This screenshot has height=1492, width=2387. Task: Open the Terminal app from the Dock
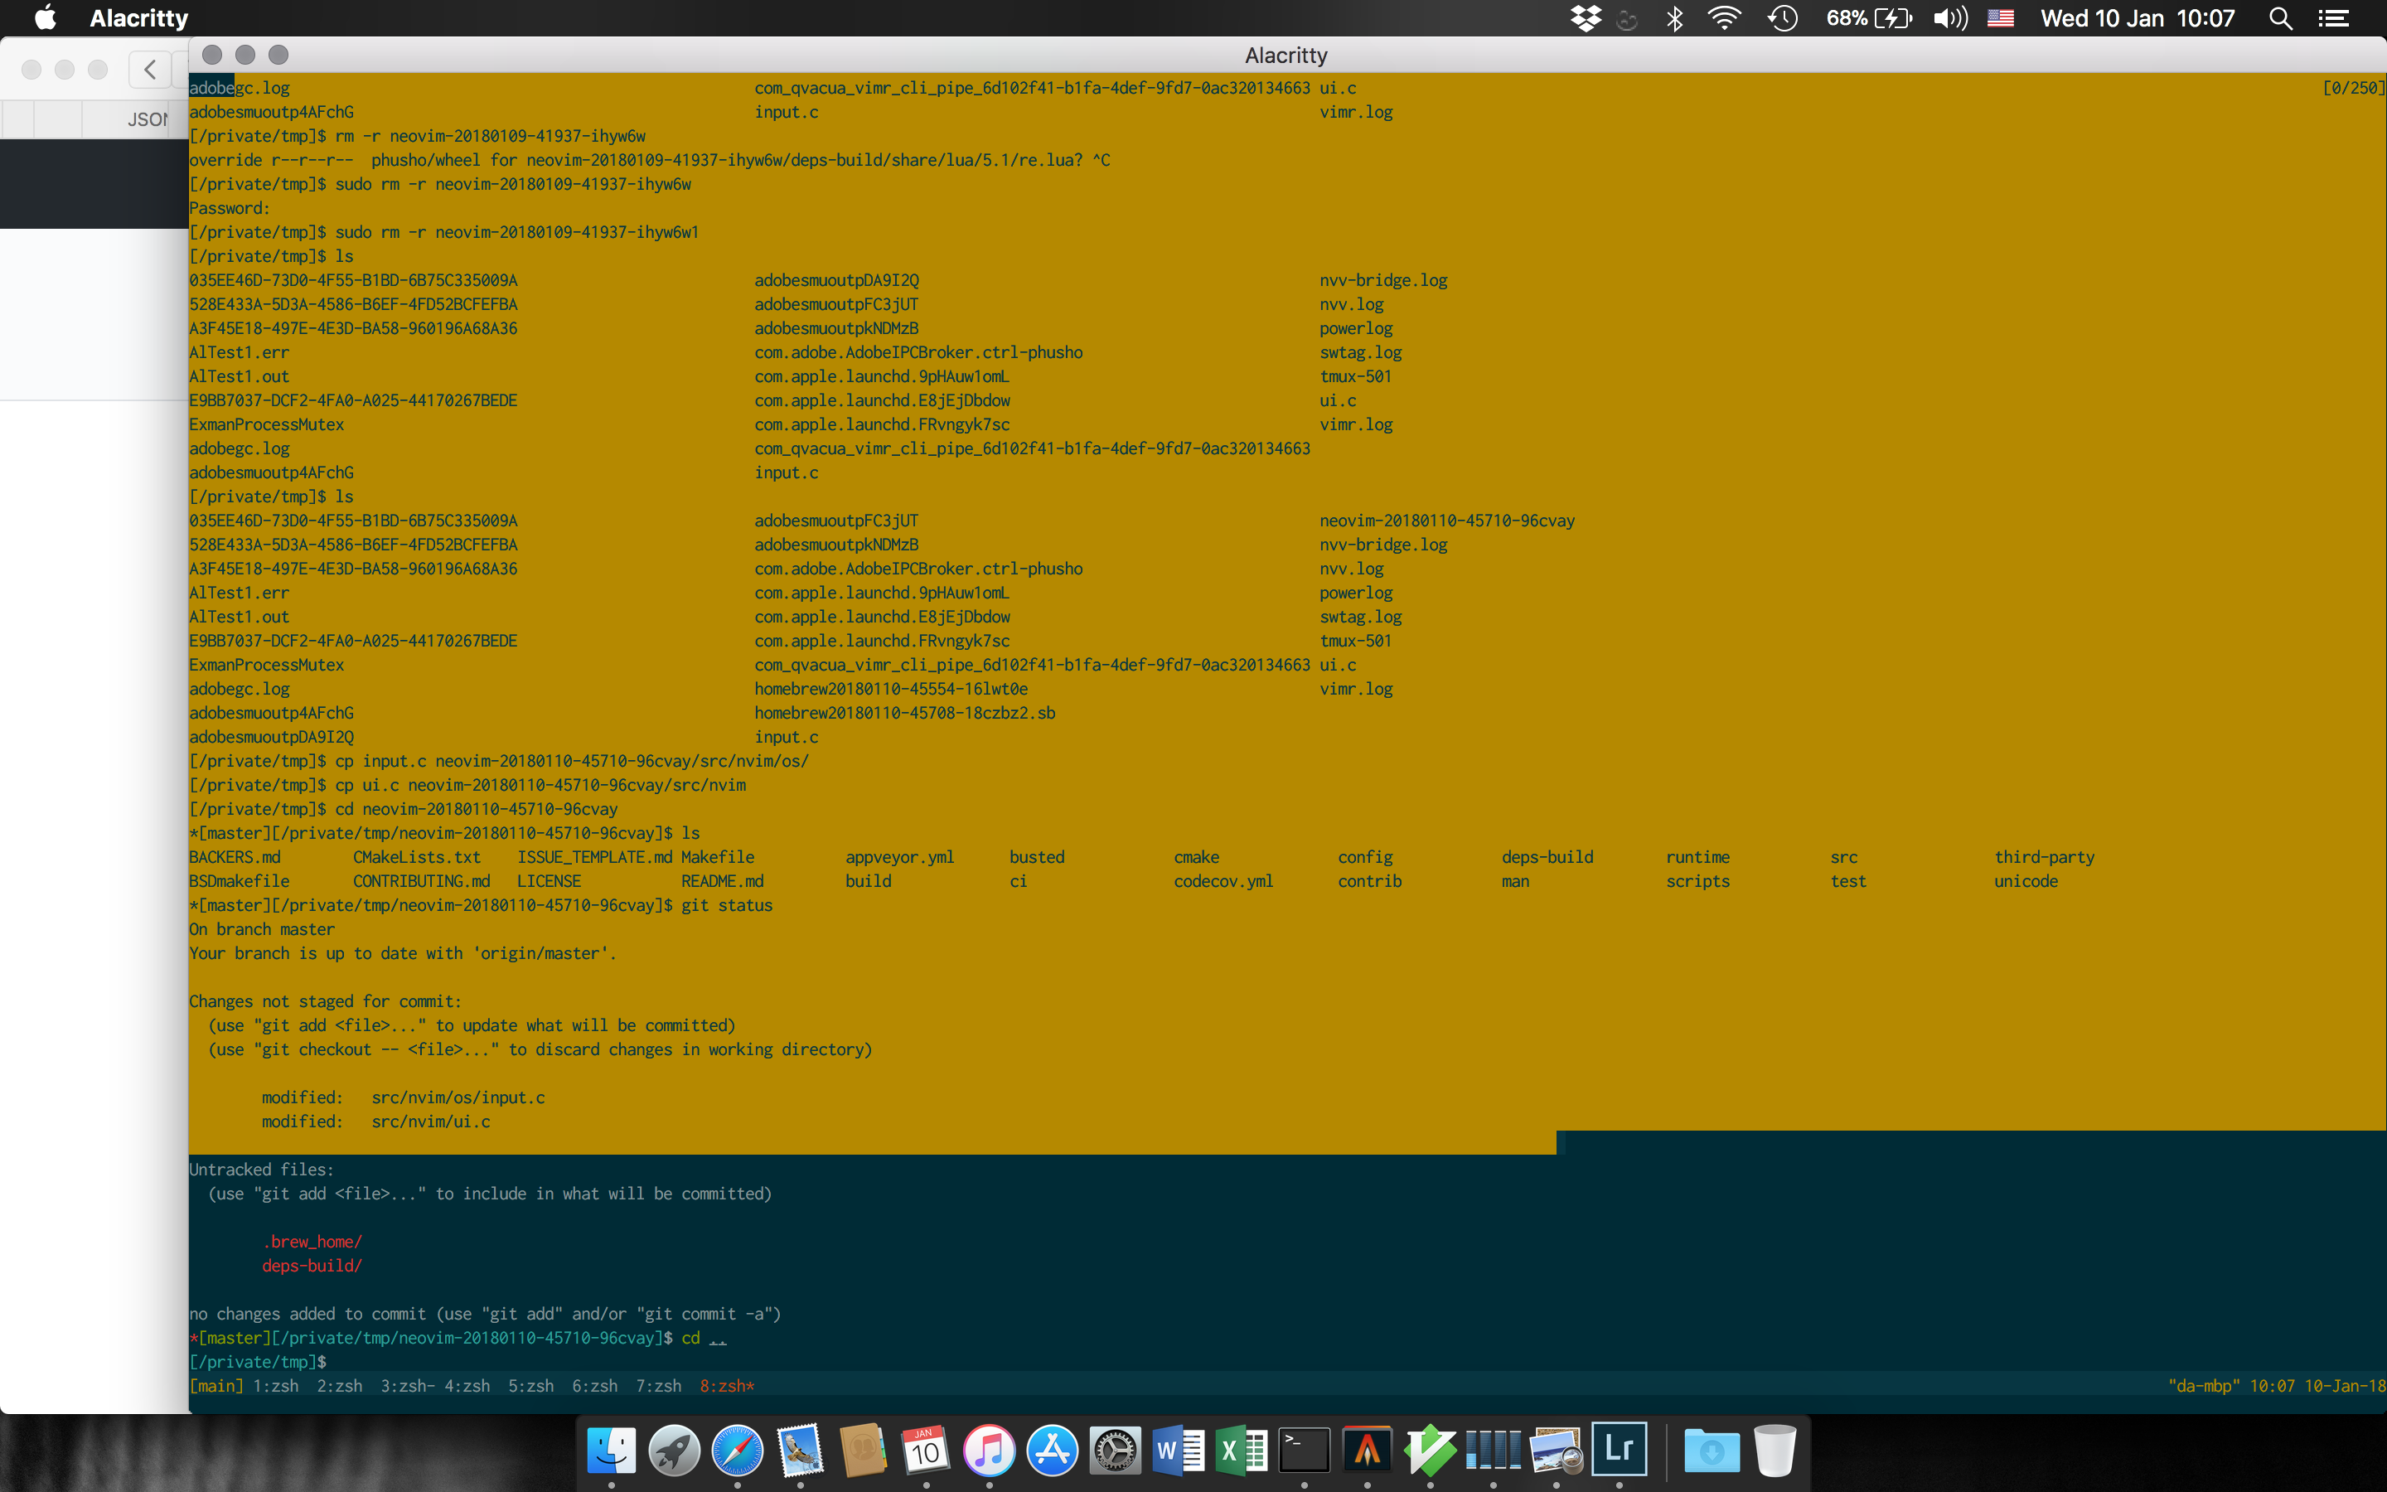click(x=1304, y=1451)
